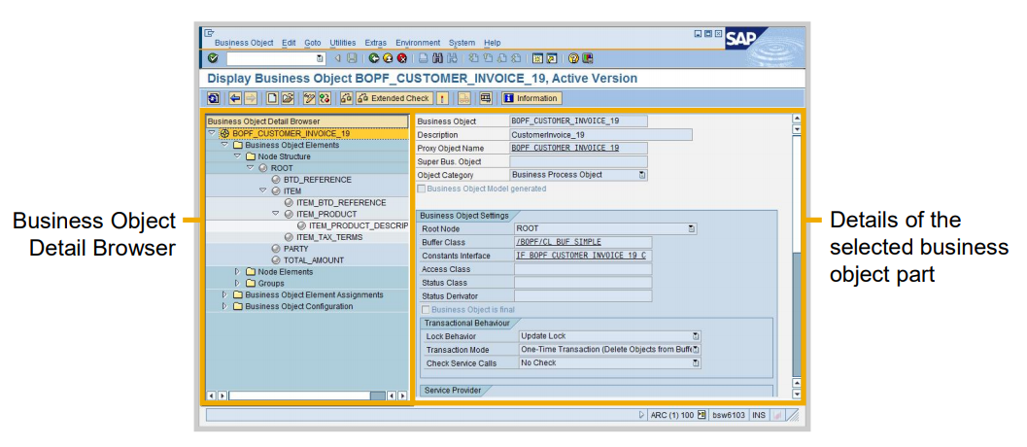Open the IF_BOPF_CUSTOMER_INVOICE_19_C constants interface link

[581, 256]
